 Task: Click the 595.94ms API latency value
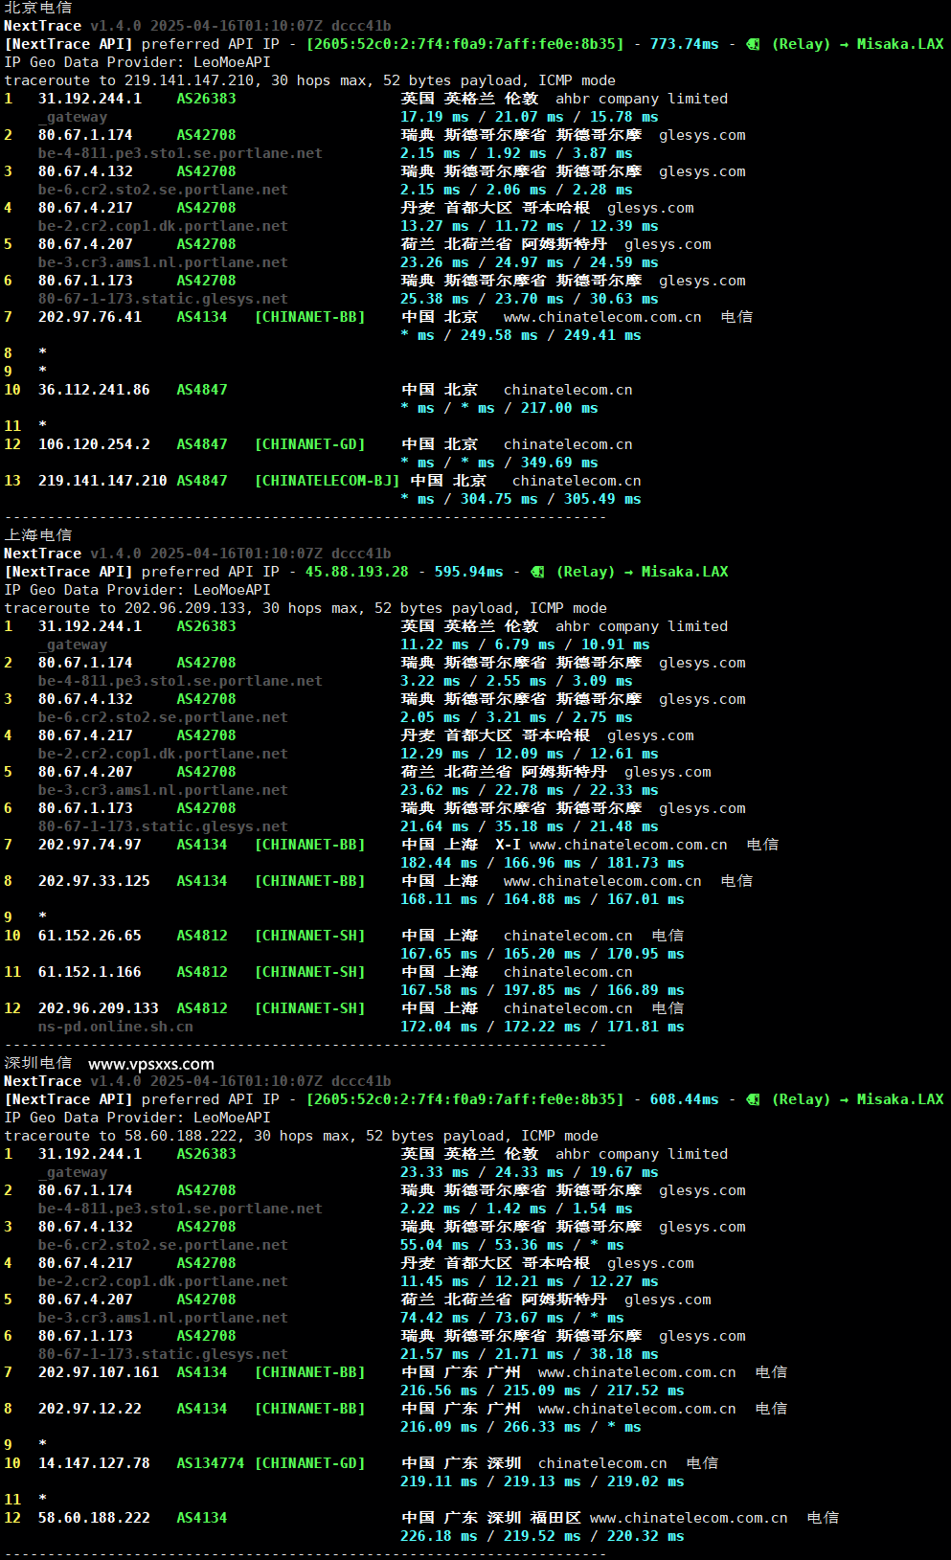(469, 572)
